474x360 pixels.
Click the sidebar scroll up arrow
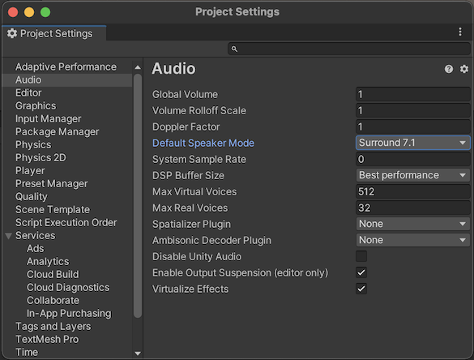[138, 67]
